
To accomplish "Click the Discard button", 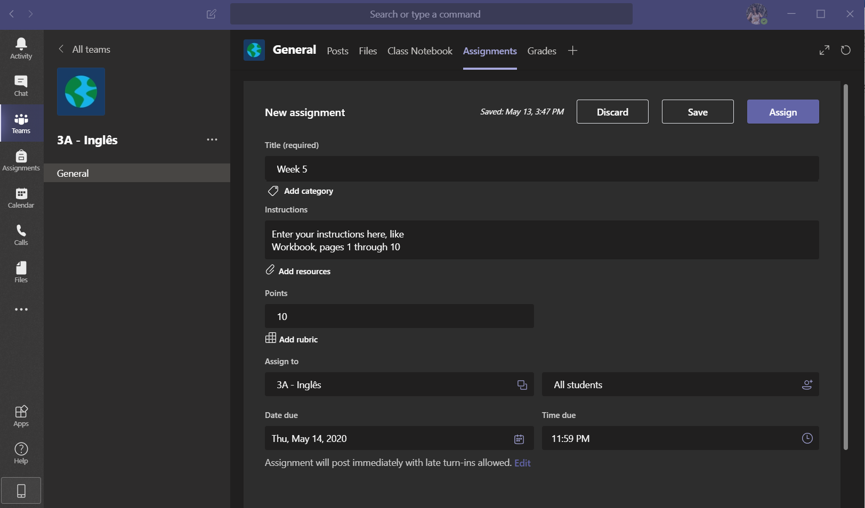I will coord(612,112).
